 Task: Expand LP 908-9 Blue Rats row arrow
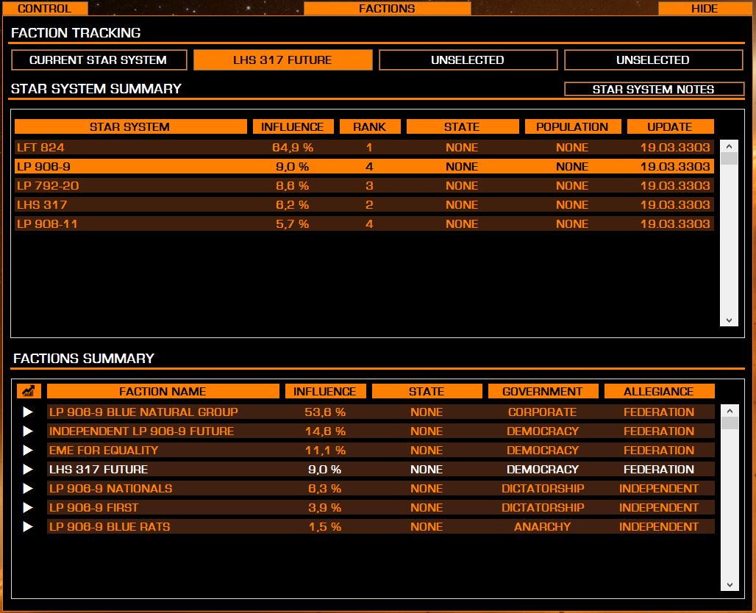click(28, 527)
